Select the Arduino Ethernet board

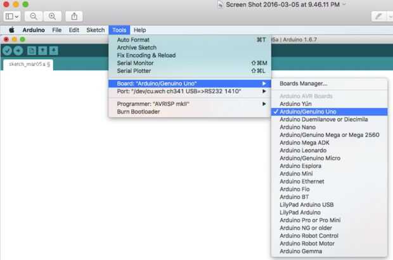pos(330,181)
